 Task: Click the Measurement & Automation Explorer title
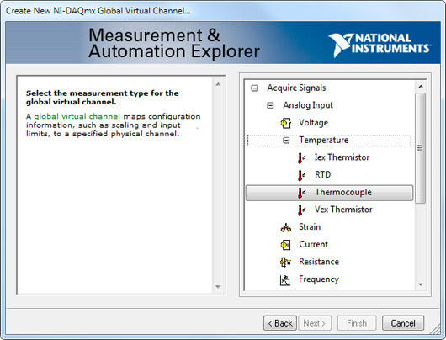click(x=174, y=43)
